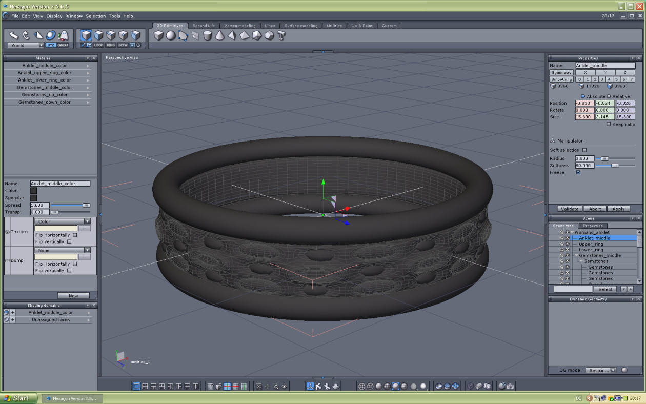Select the cylinder primitive tool
This screenshot has height=404, width=646.
(x=208, y=35)
